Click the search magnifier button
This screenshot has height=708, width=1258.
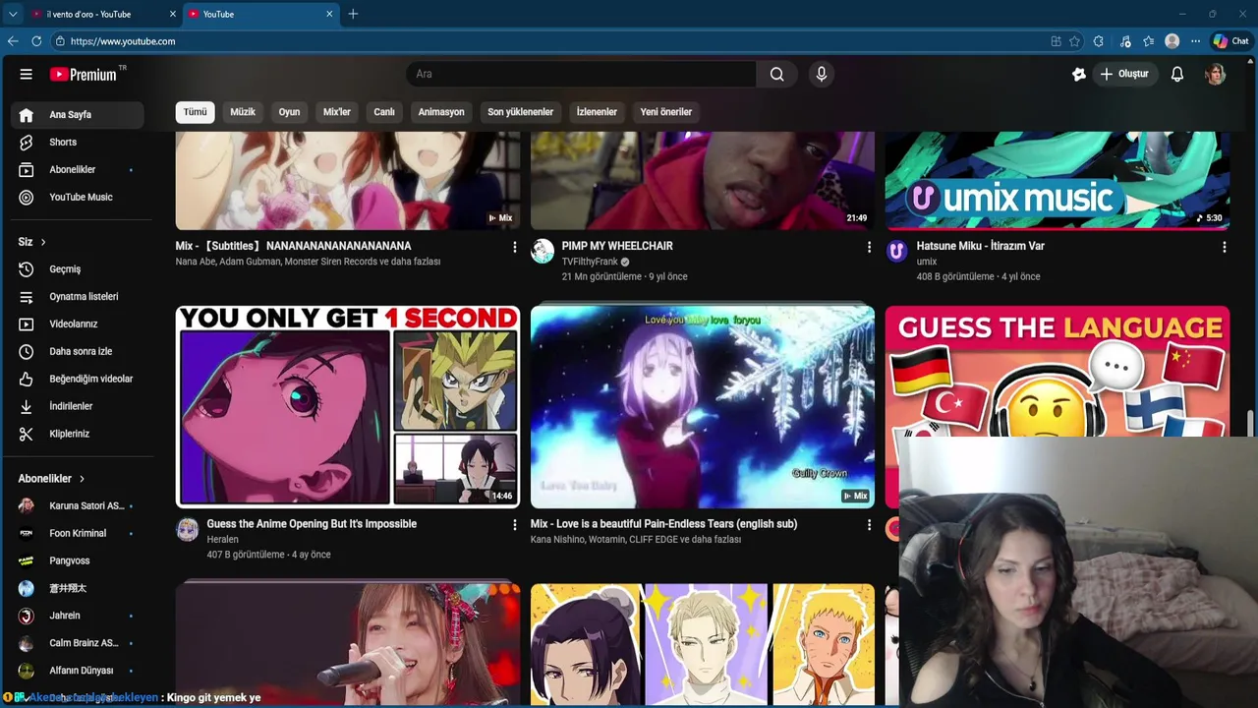pyautogui.click(x=777, y=74)
